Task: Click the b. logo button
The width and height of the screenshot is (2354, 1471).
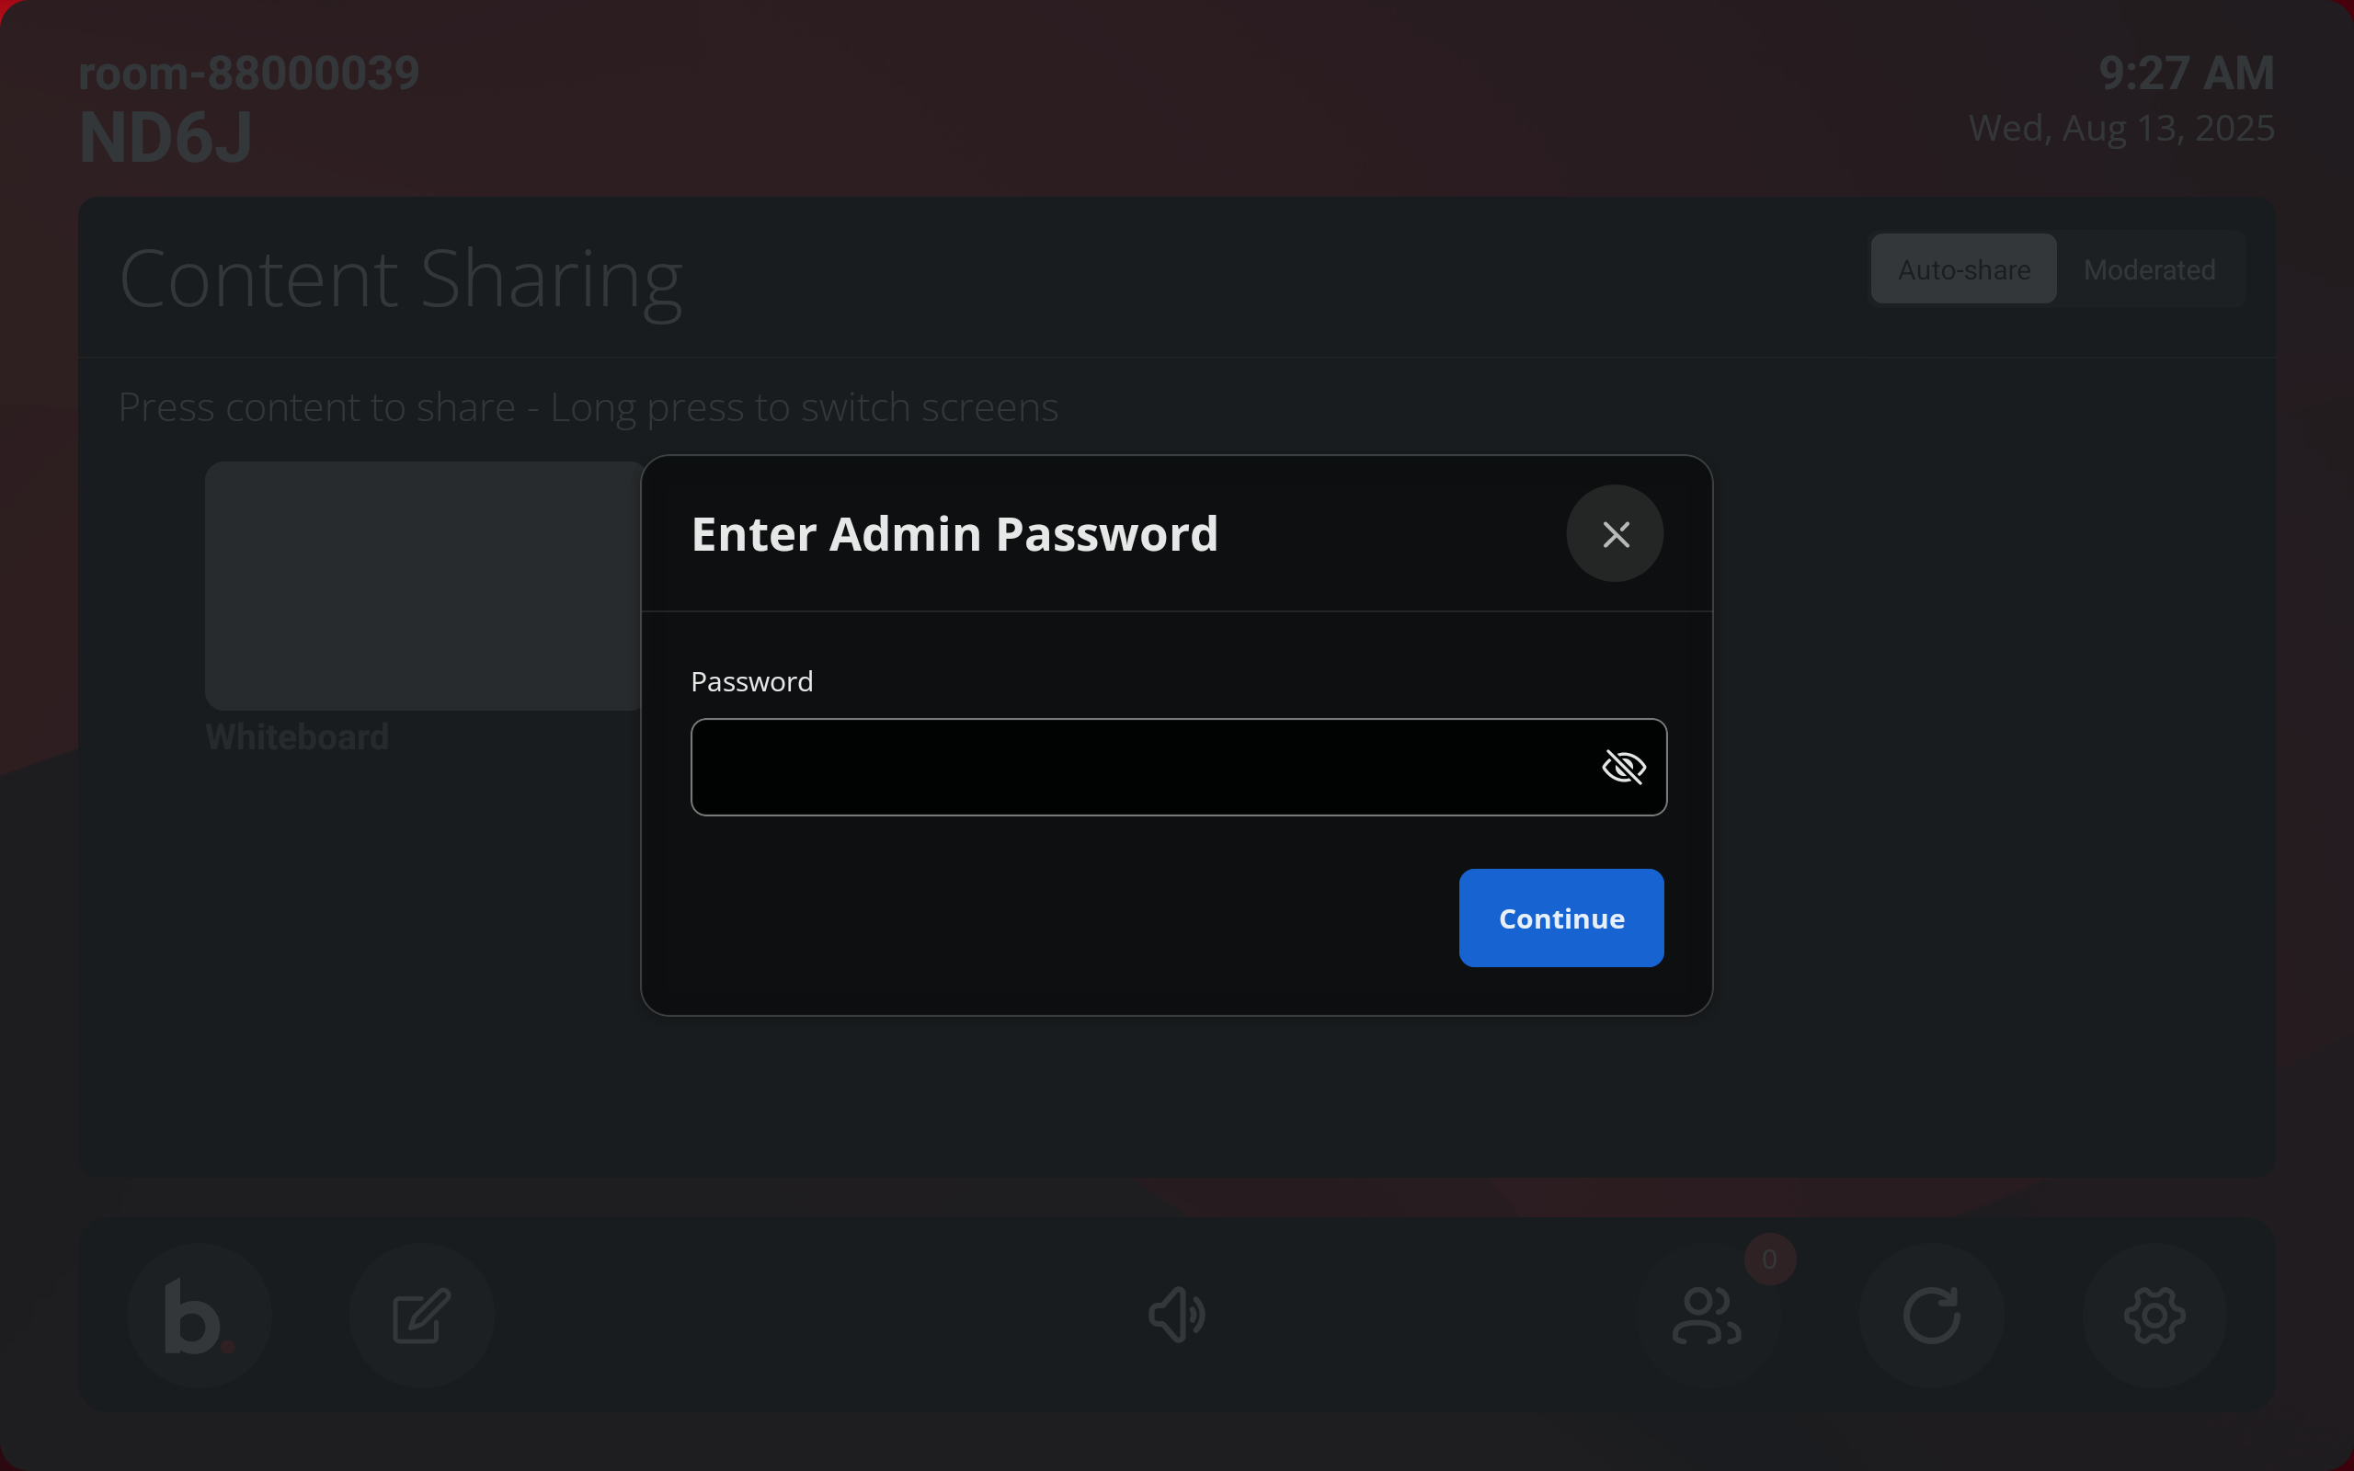Action: [200, 1316]
